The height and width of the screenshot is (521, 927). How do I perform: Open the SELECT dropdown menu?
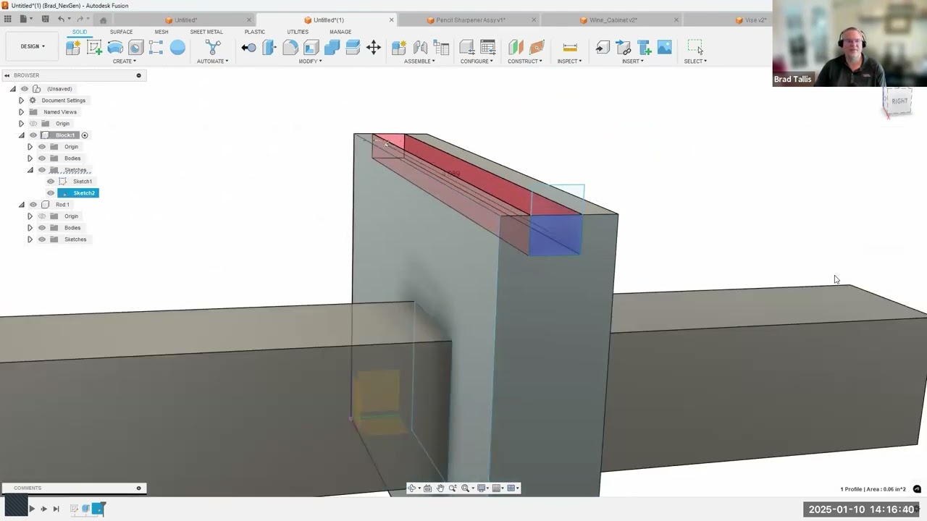pyautogui.click(x=695, y=62)
